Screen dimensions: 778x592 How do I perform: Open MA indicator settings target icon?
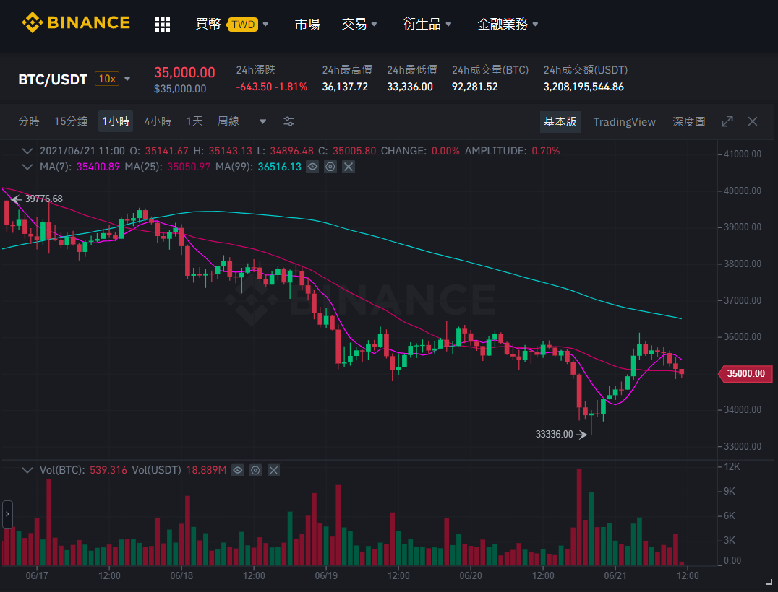pos(330,167)
